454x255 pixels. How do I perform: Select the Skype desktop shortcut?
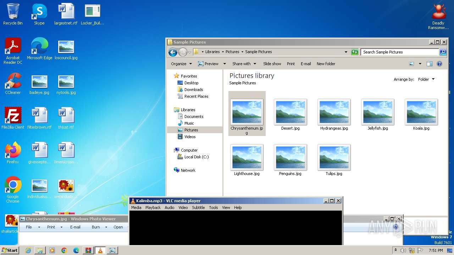point(39,14)
